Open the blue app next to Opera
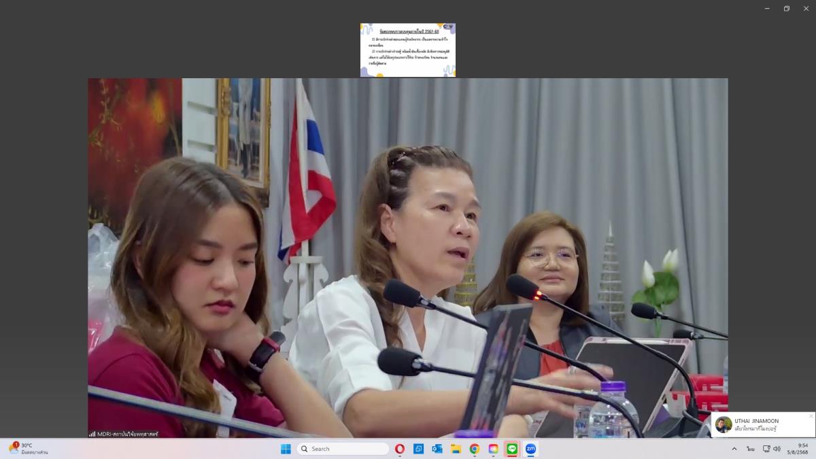Screen dimensions: 816x459 [x=418, y=449]
